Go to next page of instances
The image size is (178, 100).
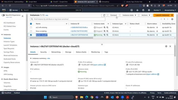168,19
